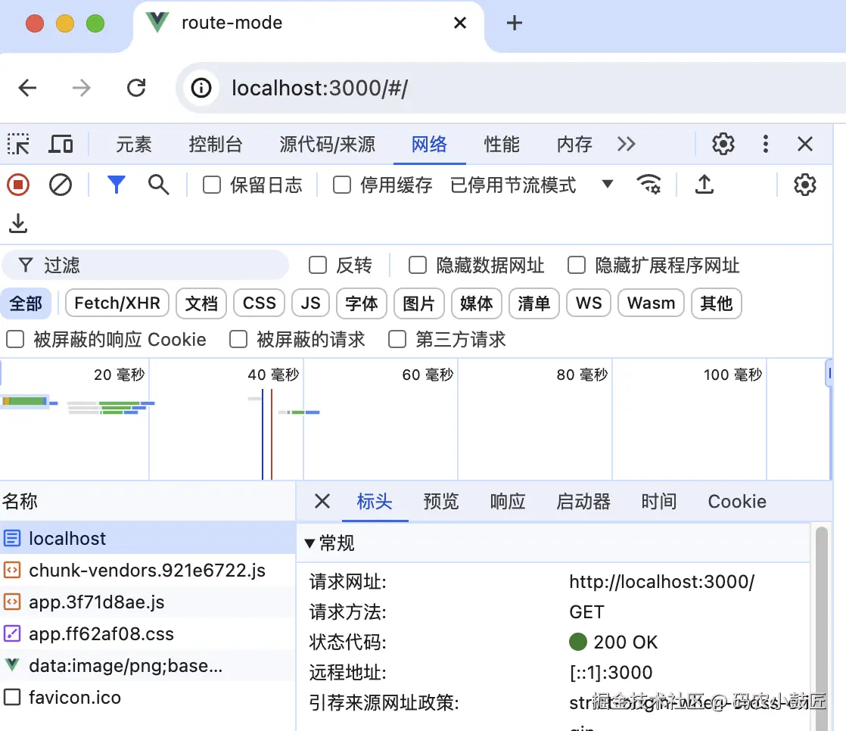The width and height of the screenshot is (846, 731).
Task: Open network panel settings gear
Action: 805,185
